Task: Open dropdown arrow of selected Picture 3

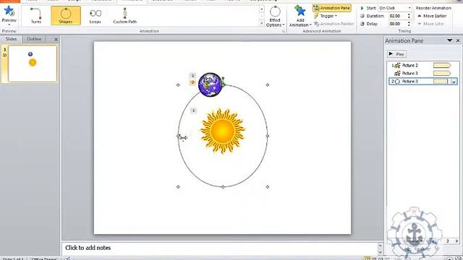Action: (454, 82)
